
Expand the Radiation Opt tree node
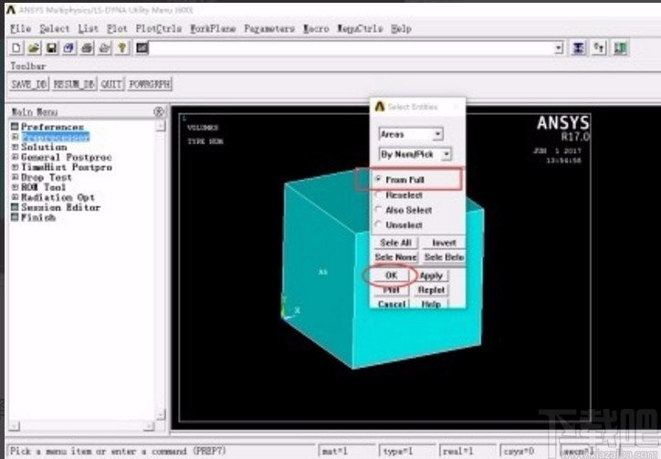click(15, 197)
